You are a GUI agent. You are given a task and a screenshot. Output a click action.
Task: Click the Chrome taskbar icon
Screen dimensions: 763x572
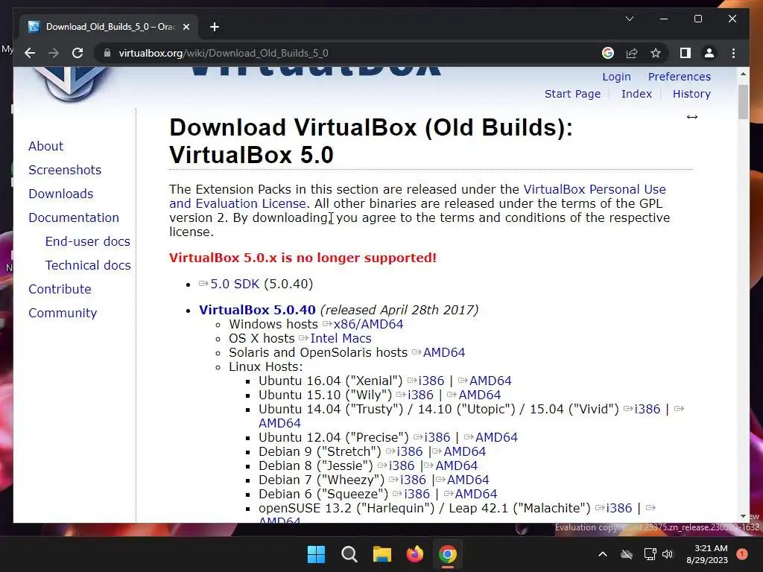[448, 554]
